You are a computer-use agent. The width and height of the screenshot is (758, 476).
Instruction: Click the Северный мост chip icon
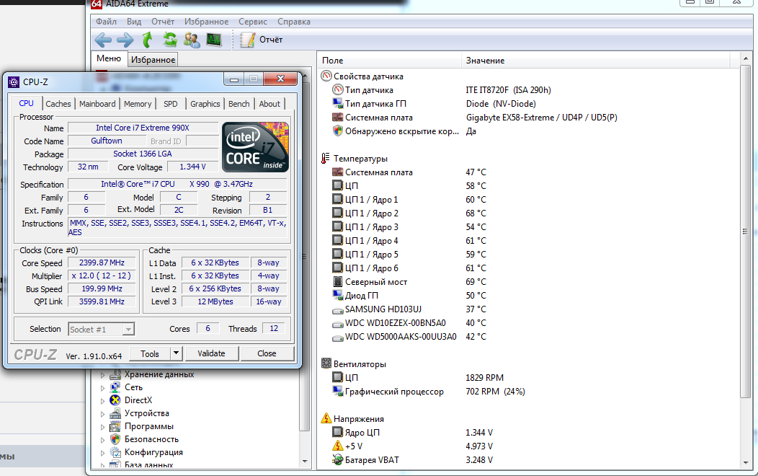[x=337, y=281]
